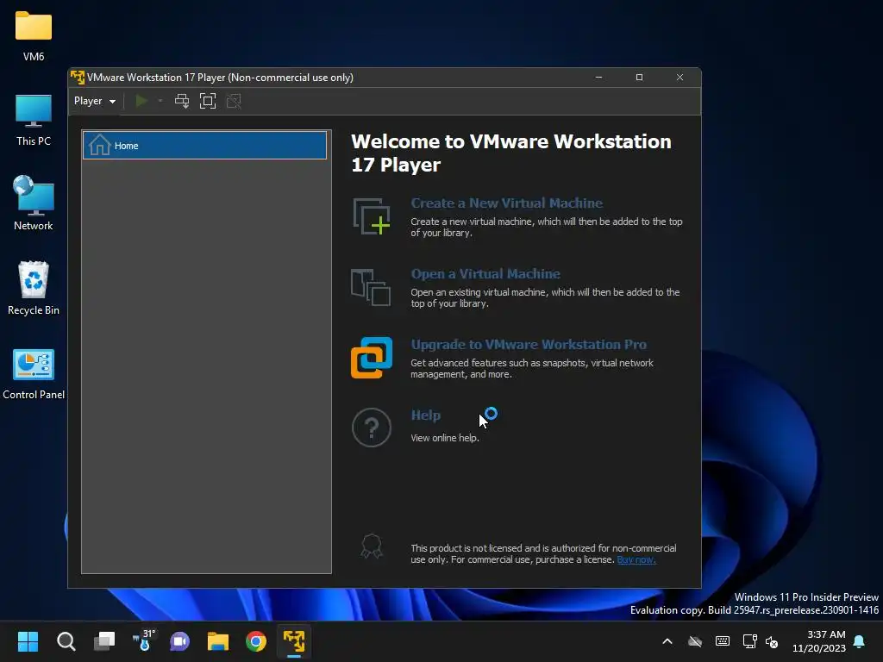Click the license ribbon badge icon
This screenshot has width=883, height=662.
372,546
